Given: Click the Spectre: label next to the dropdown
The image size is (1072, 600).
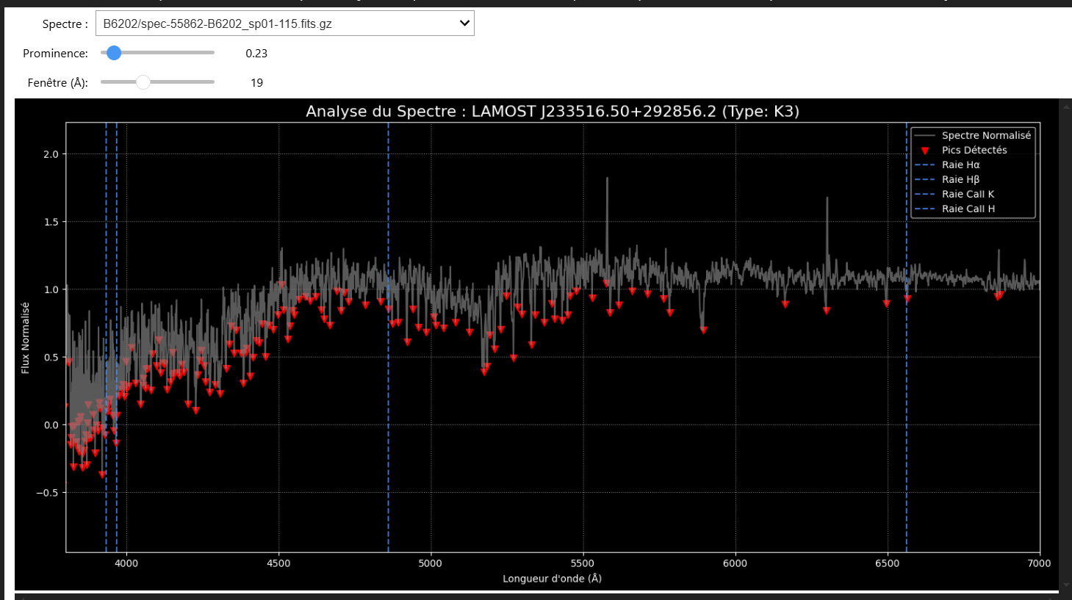Looking at the screenshot, I should (x=65, y=24).
